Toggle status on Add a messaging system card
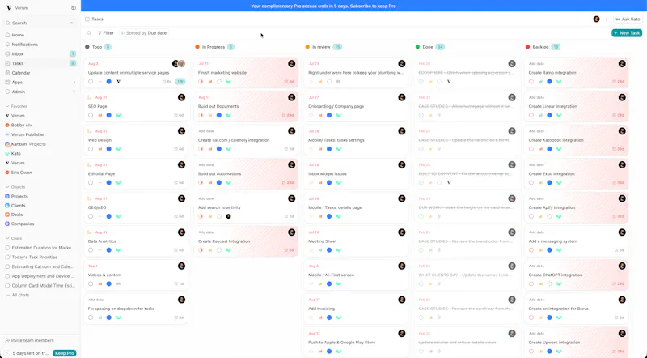The height and width of the screenshot is (358, 647). 531,250
